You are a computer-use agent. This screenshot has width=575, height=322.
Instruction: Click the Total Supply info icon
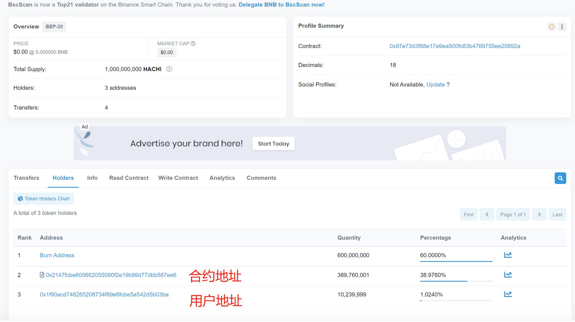[169, 69]
